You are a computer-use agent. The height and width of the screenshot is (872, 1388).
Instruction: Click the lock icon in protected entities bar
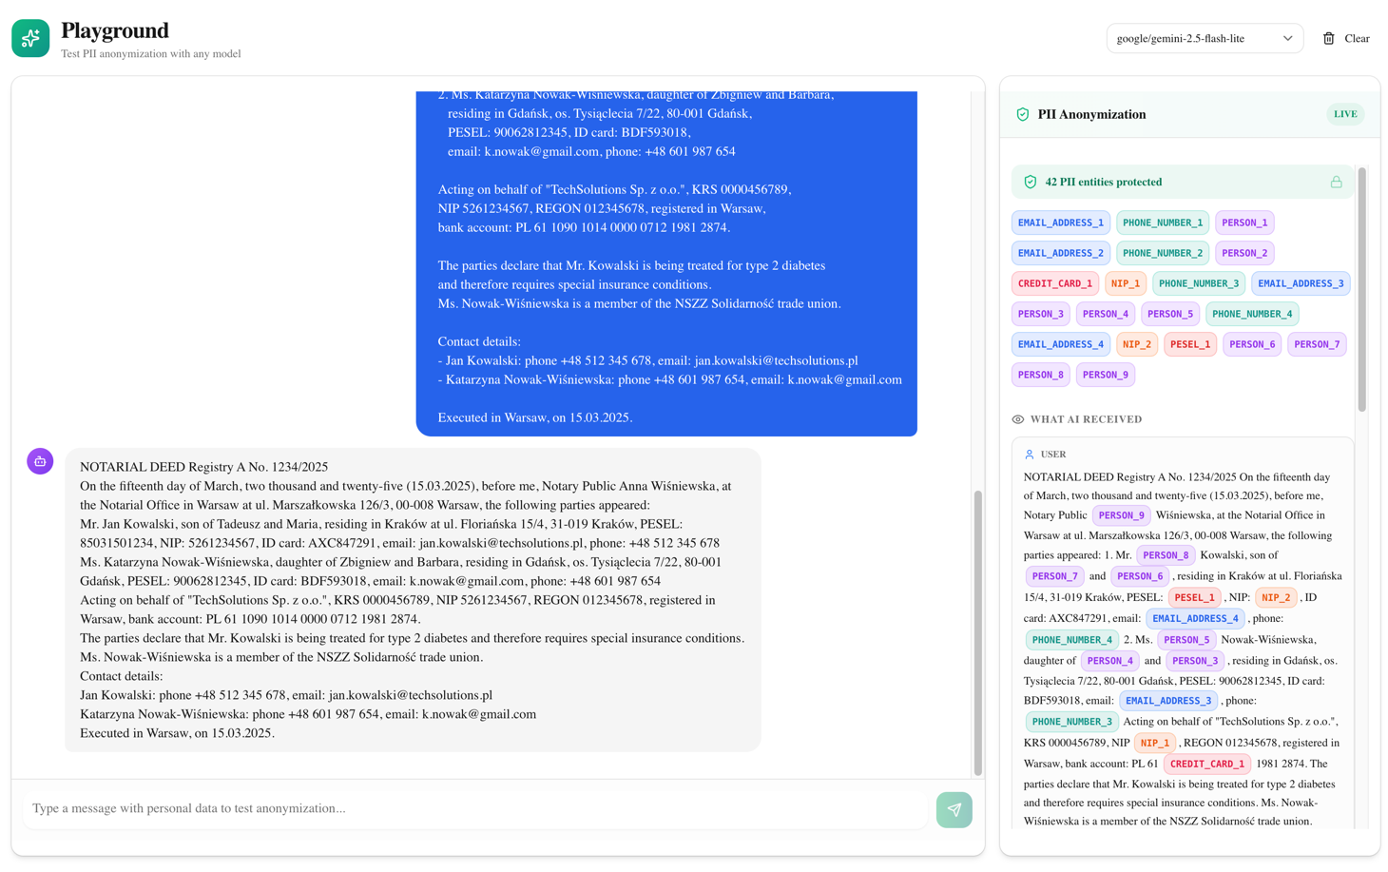click(x=1336, y=182)
